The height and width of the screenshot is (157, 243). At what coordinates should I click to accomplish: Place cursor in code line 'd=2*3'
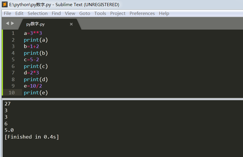click(x=31, y=73)
